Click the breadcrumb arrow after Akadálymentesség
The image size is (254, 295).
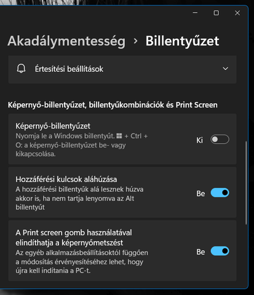coord(135,41)
